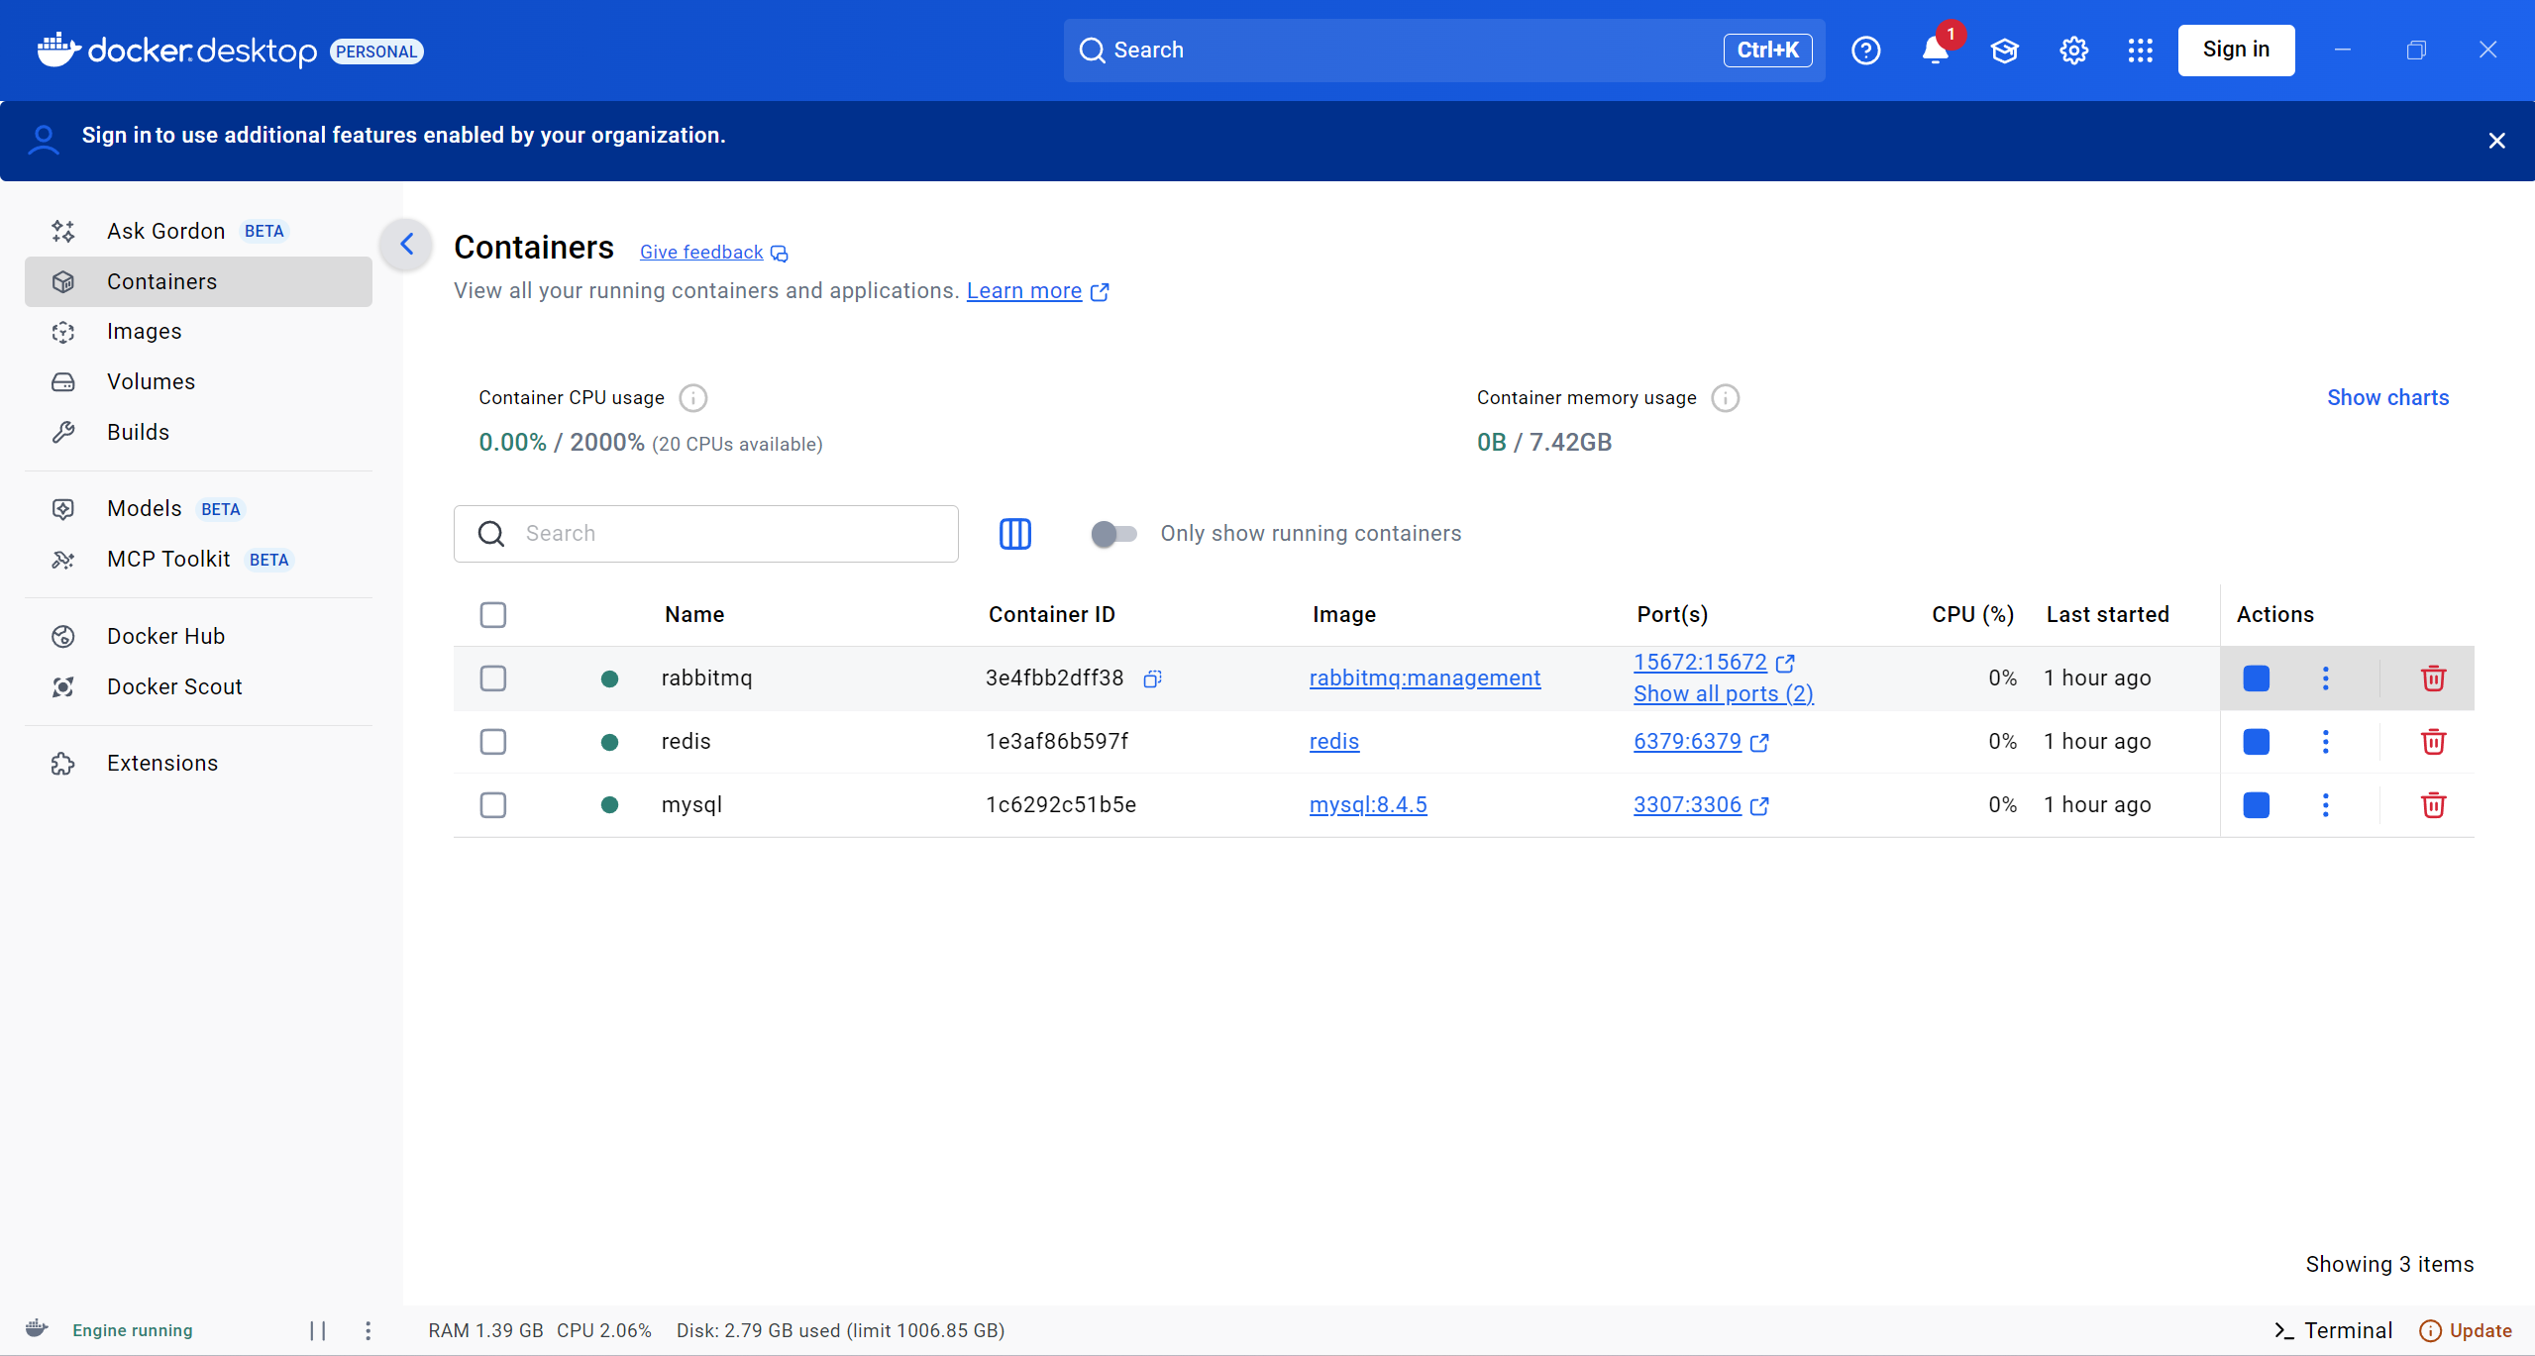
Task: Click the Docker whale engine status icon
Action: (x=37, y=1328)
